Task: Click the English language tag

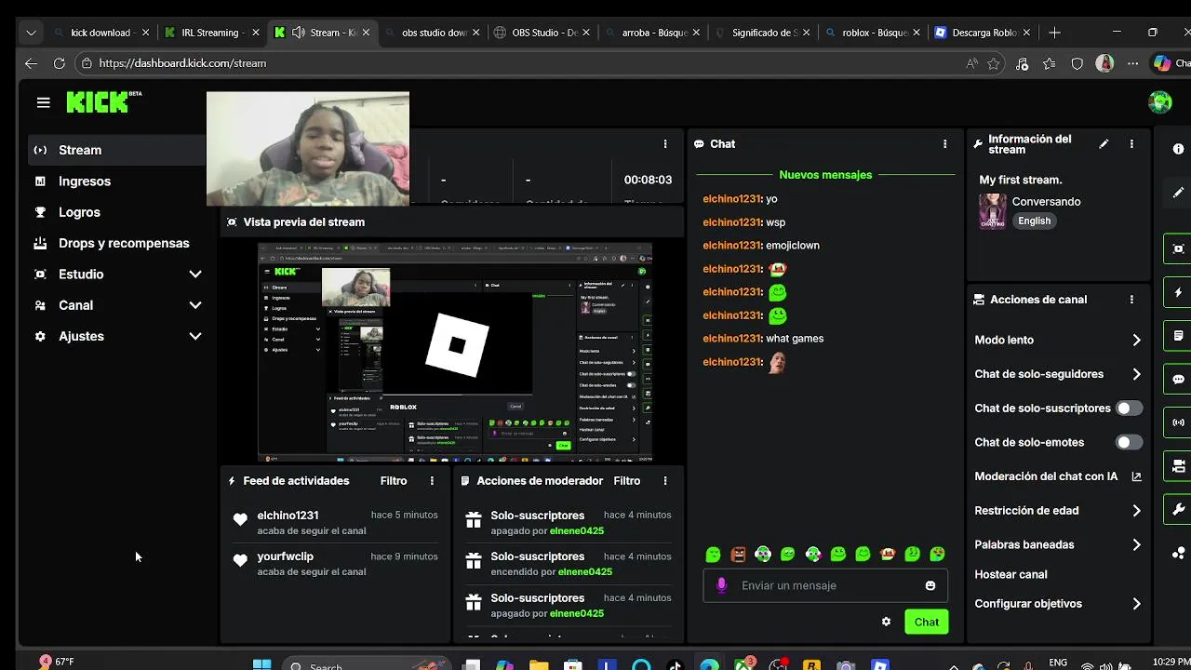Action: (x=1034, y=221)
